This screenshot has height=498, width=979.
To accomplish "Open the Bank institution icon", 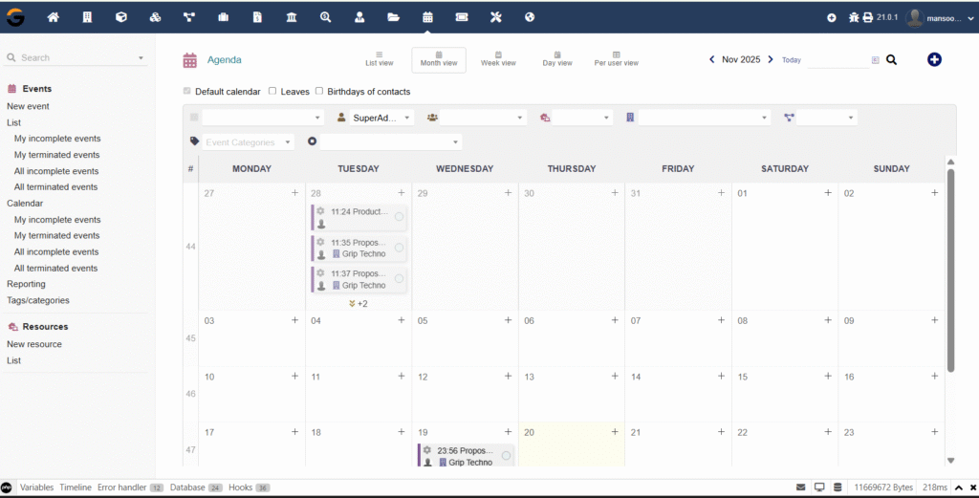I will [292, 17].
